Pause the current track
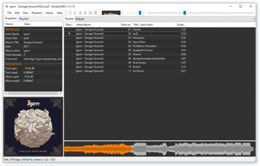260x166 pixels. 80,13
